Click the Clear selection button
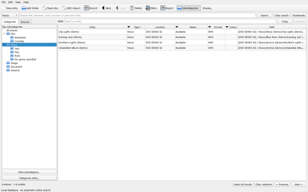The width and height of the screenshot is (308, 192). [x=264, y=184]
